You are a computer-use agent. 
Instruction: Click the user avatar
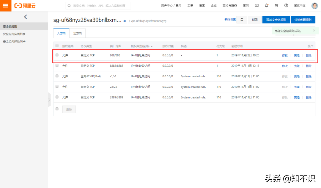(314, 6)
